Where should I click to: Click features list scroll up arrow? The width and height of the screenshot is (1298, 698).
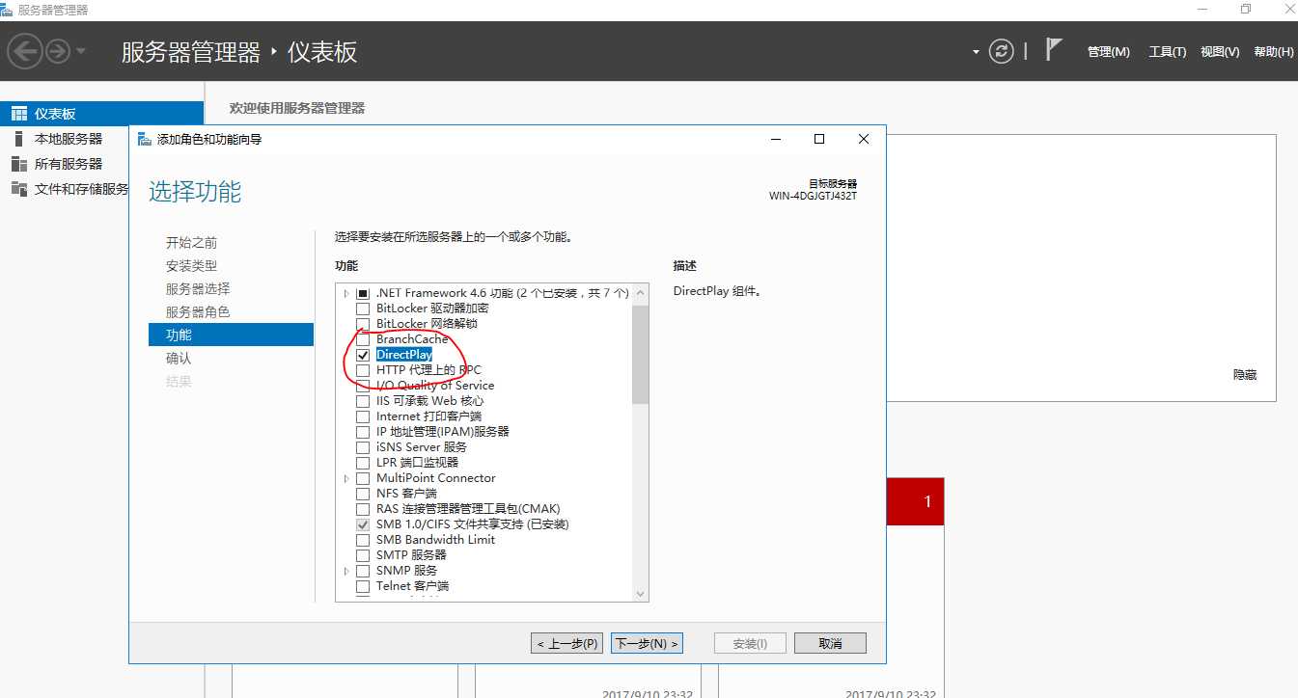pyautogui.click(x=640, y=292)
